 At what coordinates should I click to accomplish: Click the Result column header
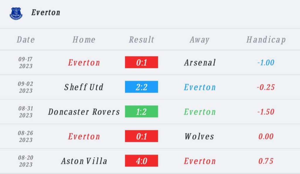[142, 40]
